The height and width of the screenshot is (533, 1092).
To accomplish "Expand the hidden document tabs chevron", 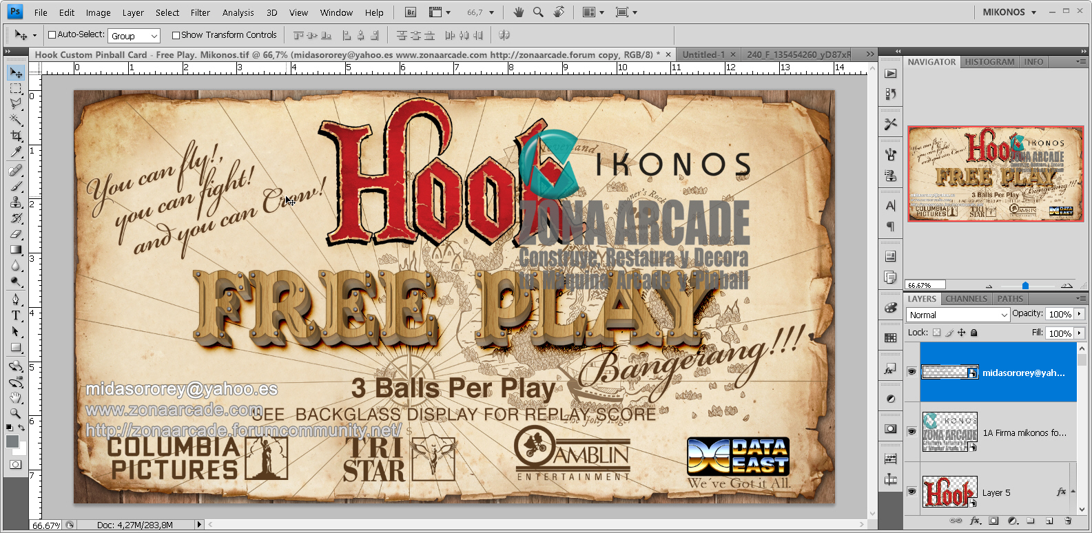I will (x=870, y=54).
